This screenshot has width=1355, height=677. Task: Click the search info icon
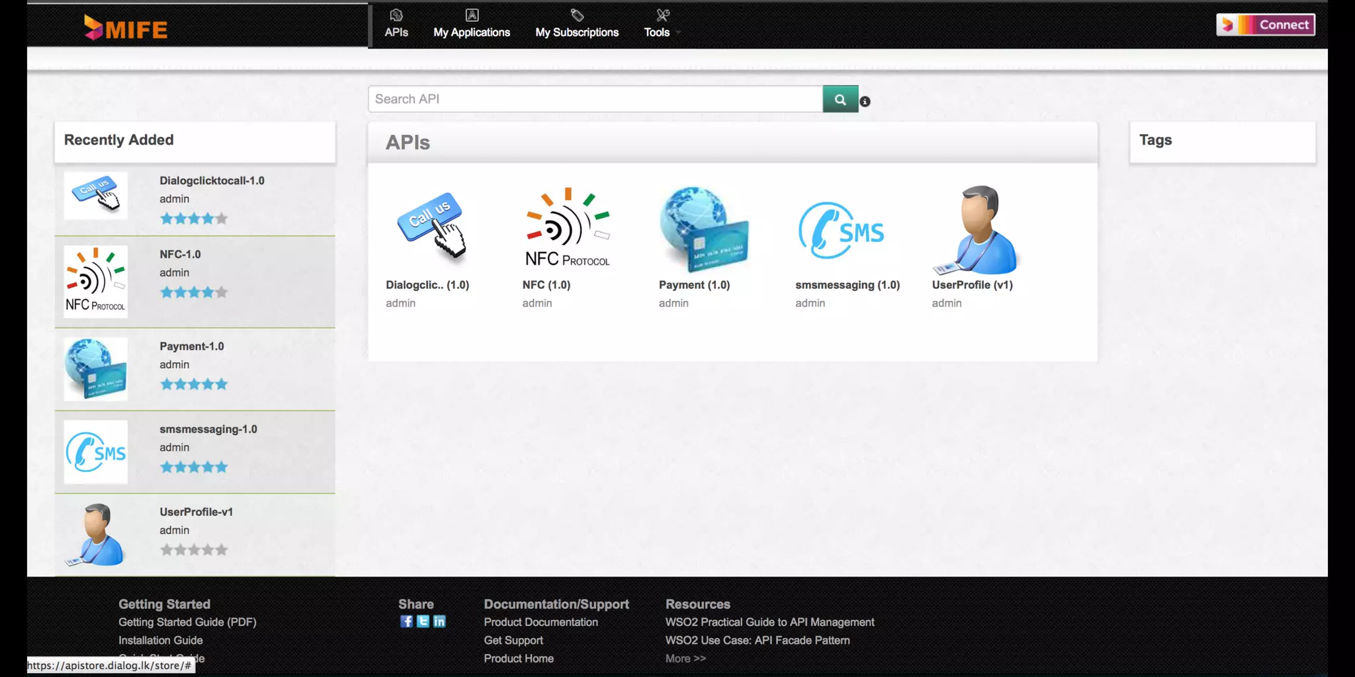pyautogui.click(x=865, y=101)
